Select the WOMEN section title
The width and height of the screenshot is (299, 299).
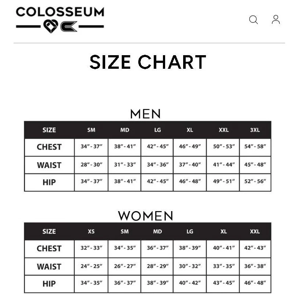[x=146, y=216]
